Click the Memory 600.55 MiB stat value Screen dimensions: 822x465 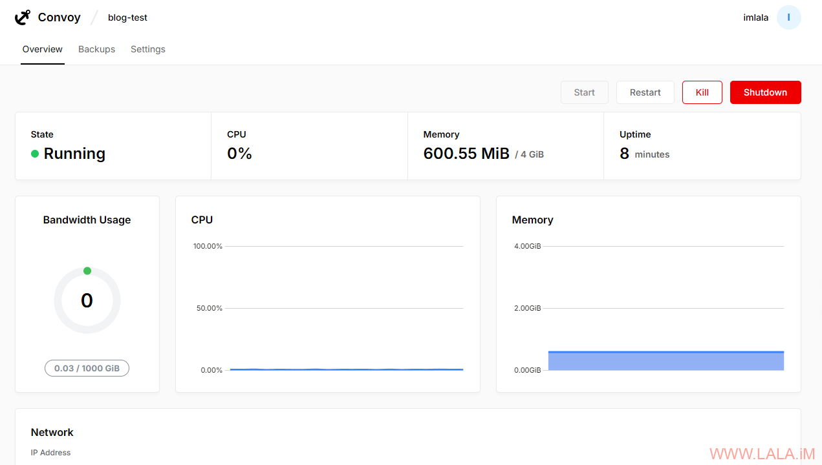click(466, 154)
